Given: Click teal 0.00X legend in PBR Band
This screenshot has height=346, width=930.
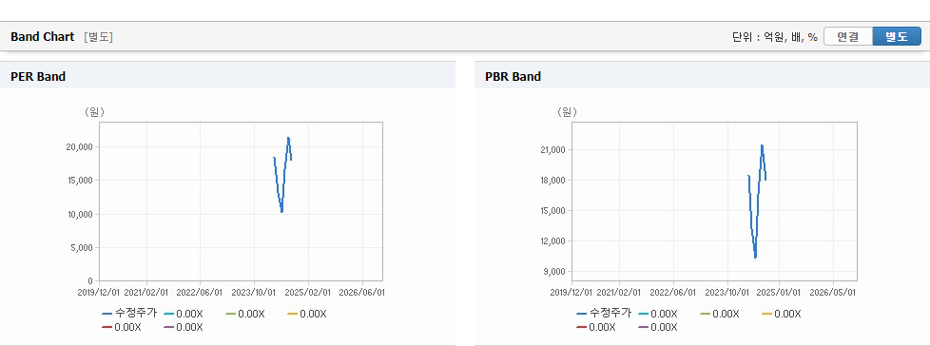Looking at the screenshot, I should tap(658, 314).
